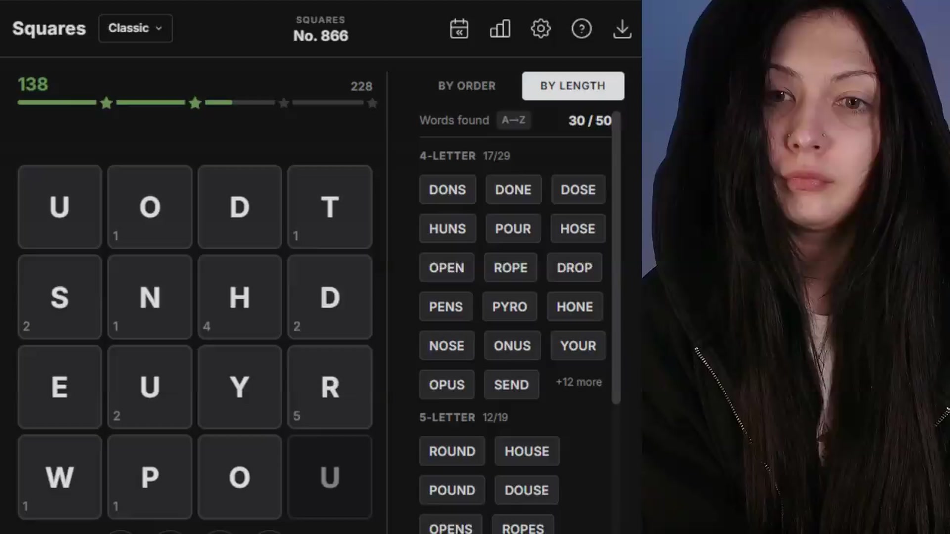Click the found word DONS

tap(447, 189)
